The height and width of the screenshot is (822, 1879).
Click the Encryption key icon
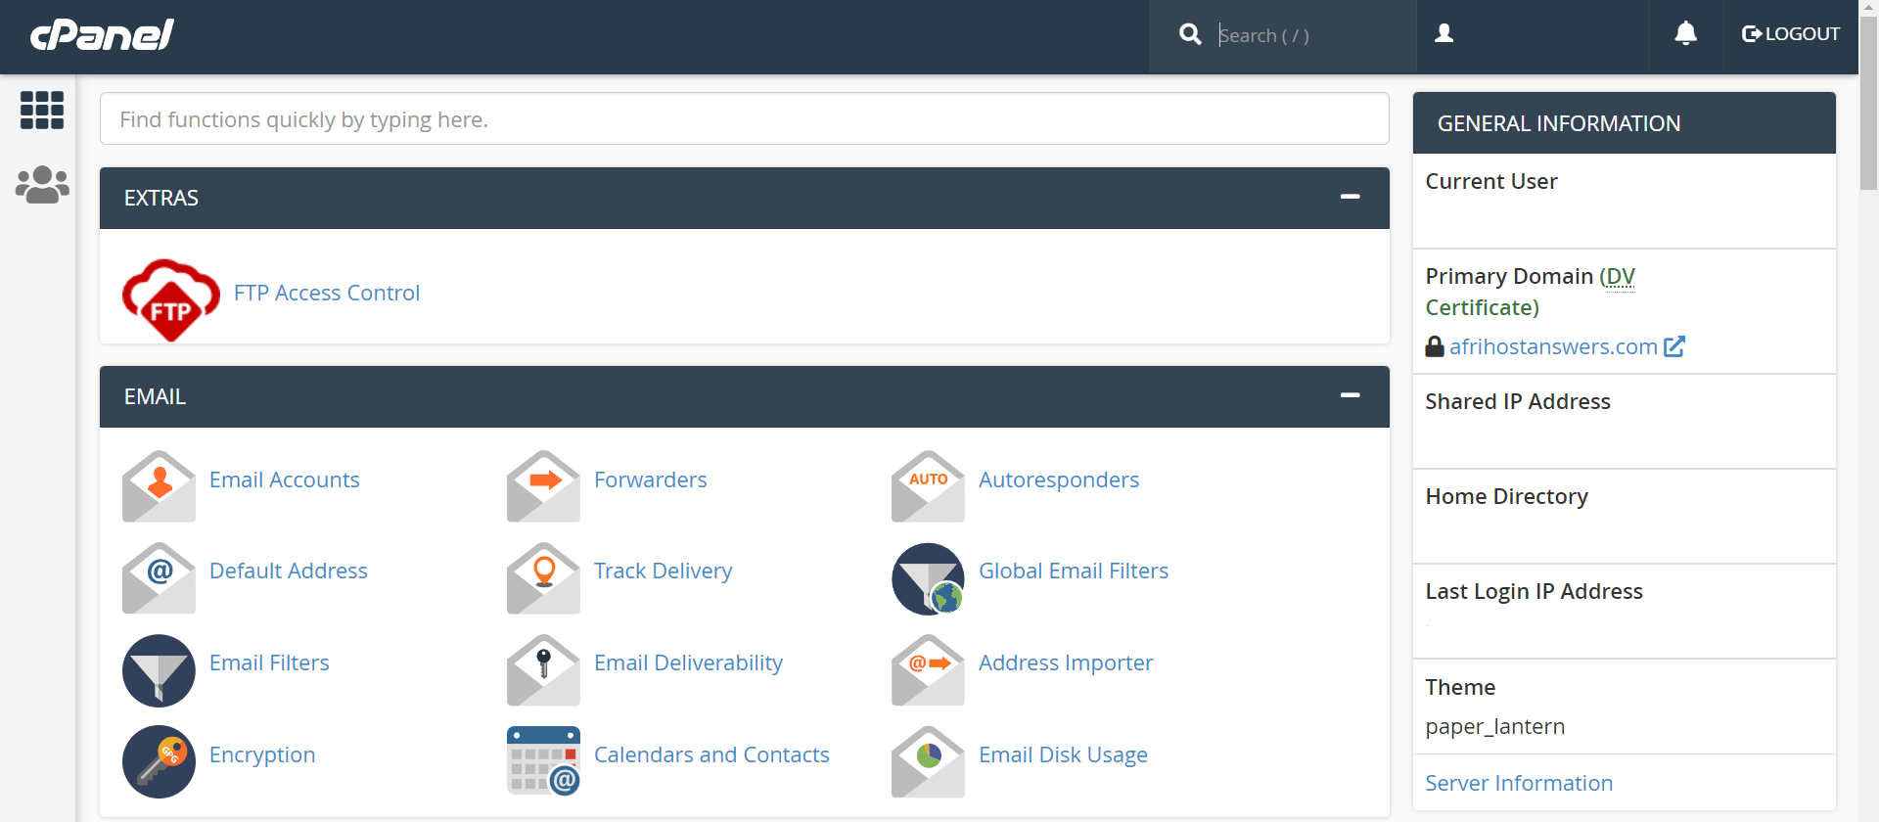click(x=159, y=761)
